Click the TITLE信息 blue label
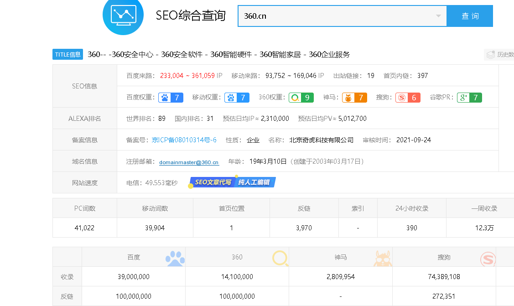 coord(67,54)
